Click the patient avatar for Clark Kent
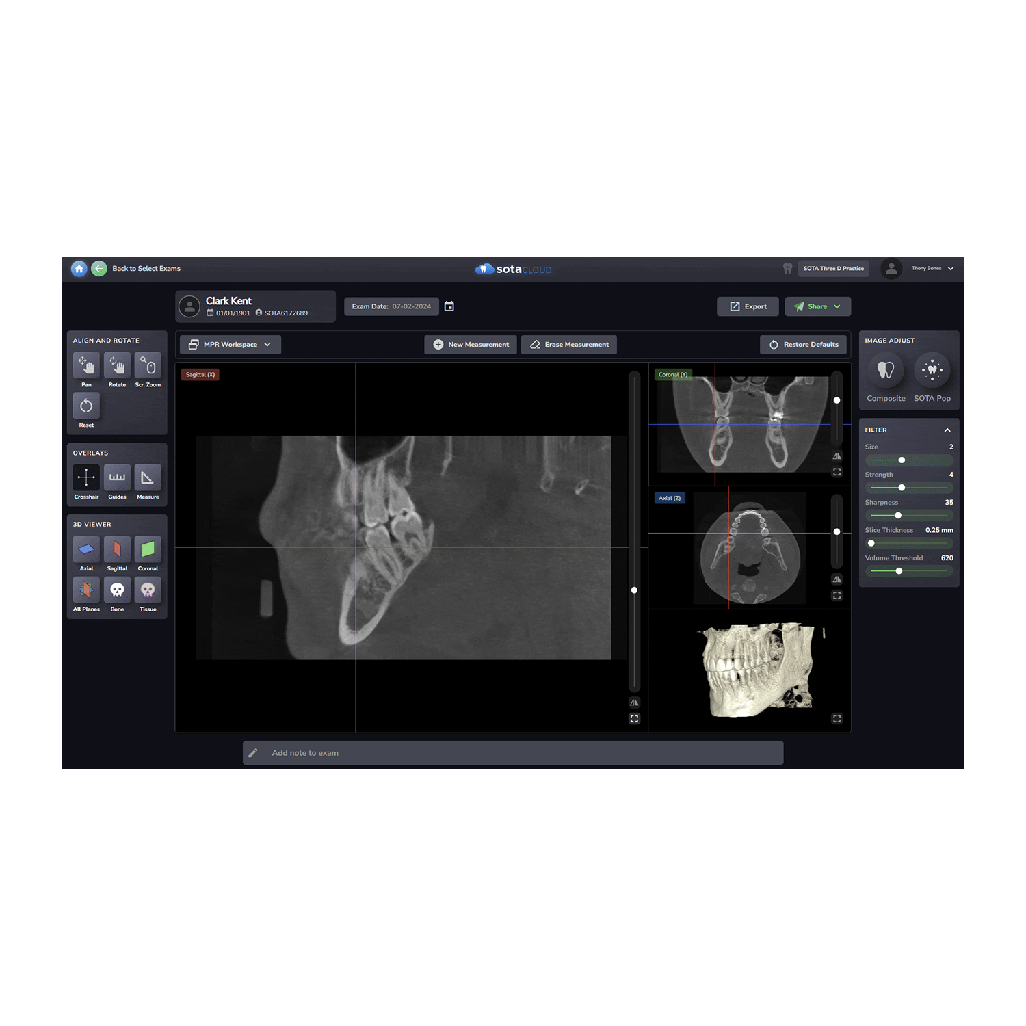This screenshot has height=1026, width=1026. click(189, 306)
